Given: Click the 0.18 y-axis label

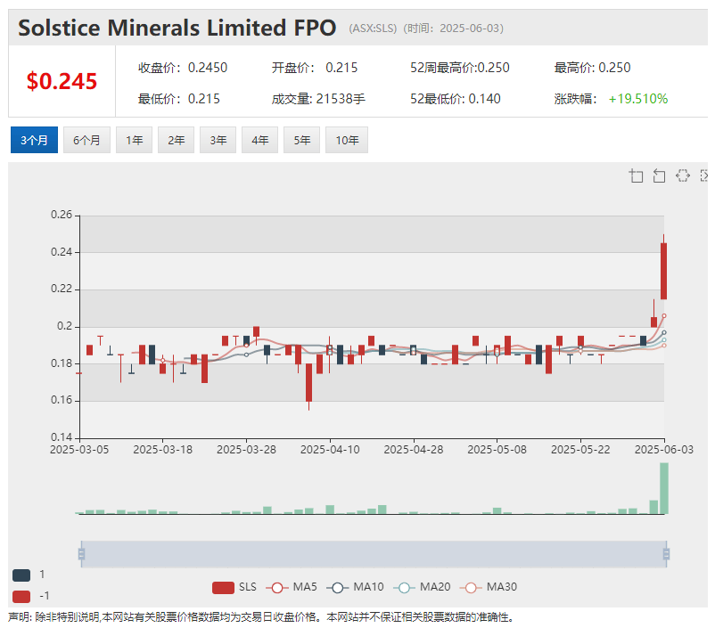Looking at the screenshot, I should point(62,363).
